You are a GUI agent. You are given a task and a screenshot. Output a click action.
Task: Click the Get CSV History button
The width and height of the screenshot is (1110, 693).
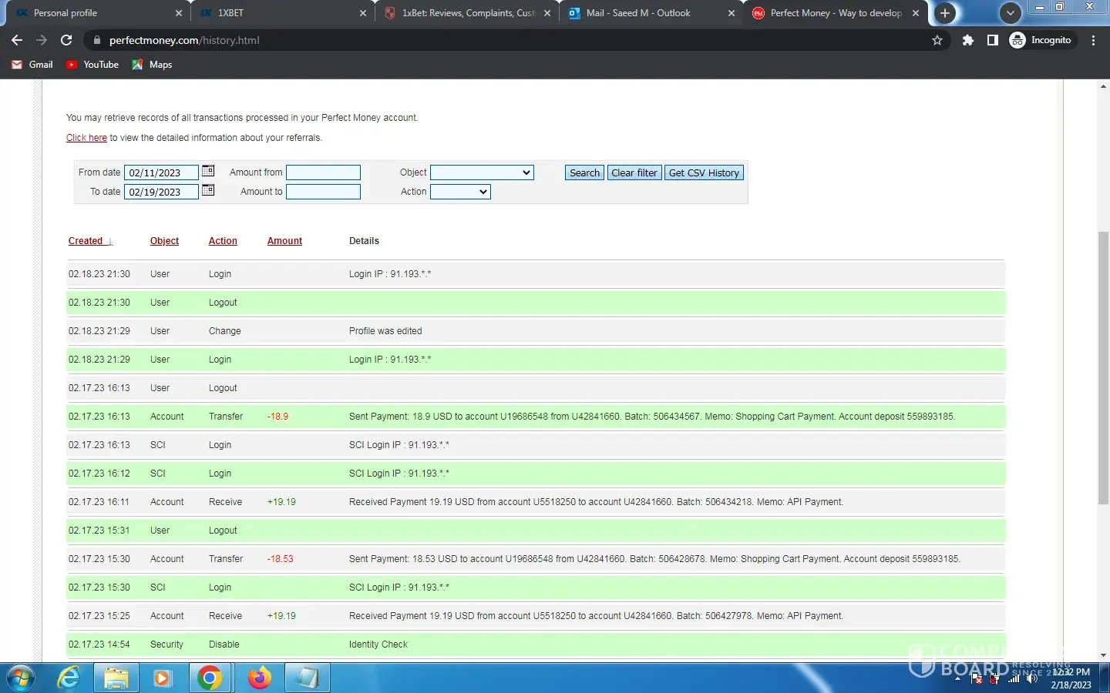pyautogui.click(x=704, y=172)
